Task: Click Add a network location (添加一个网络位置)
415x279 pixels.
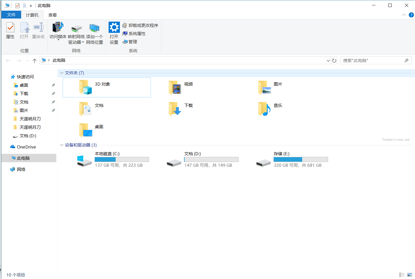Action: pyautogui.click(x=95, y=33)
